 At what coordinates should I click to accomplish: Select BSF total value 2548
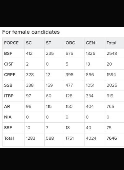point(112,53)
